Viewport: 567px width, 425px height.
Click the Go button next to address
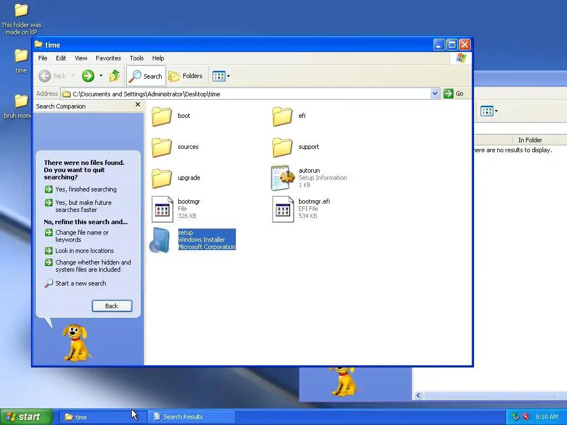pyautogui.click(x=454, y=94)
